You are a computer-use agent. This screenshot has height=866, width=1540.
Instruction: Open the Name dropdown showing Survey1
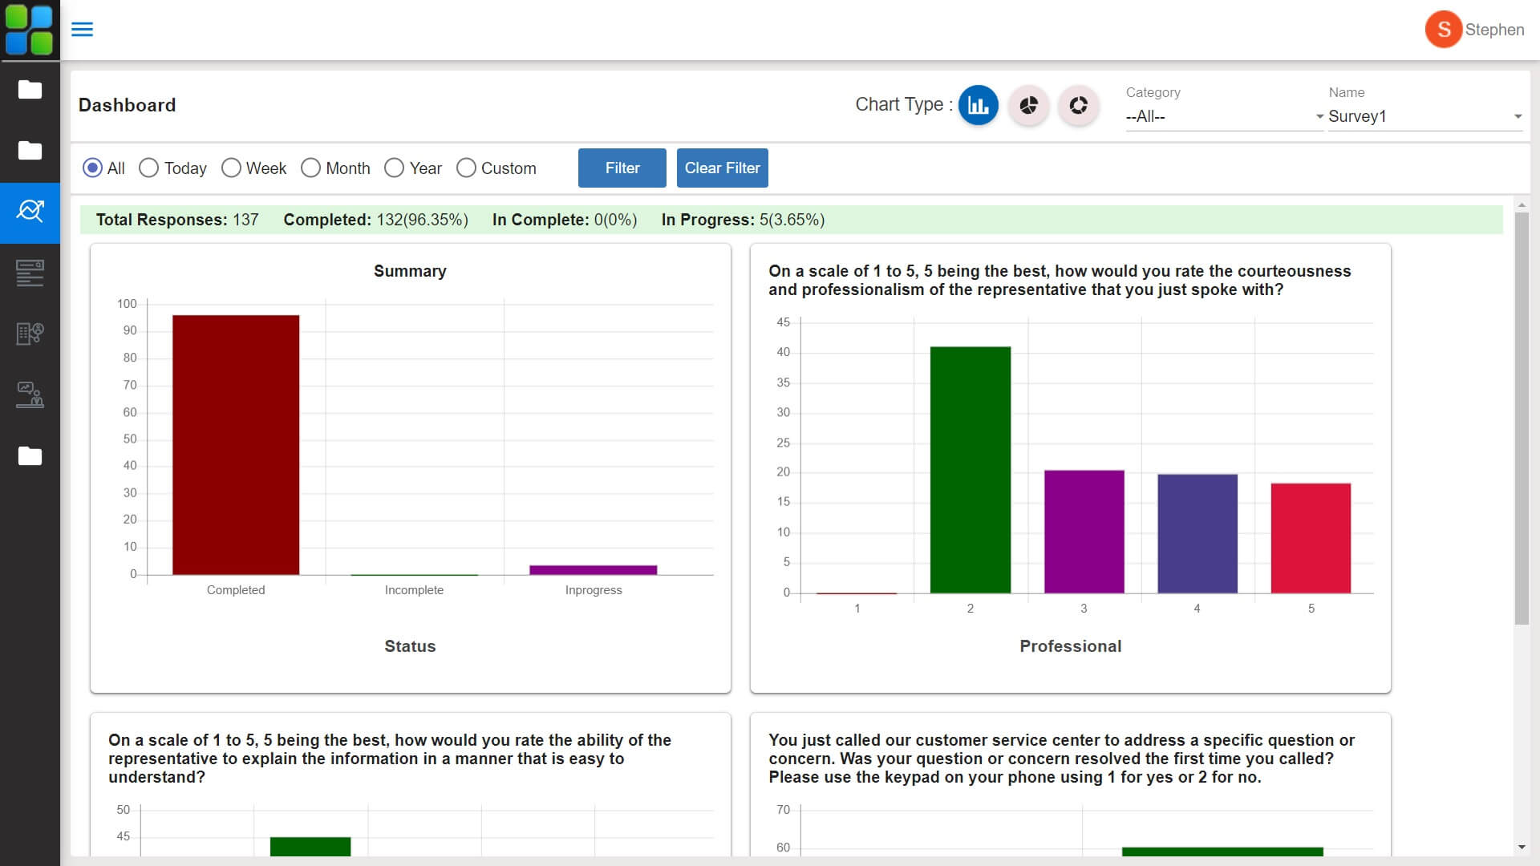[1425, 116]
